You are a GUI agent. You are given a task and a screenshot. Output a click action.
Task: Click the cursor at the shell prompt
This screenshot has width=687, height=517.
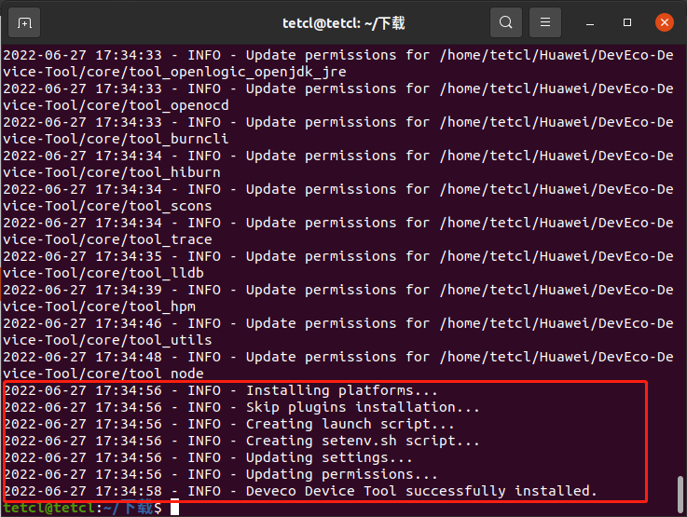[x=174, y=508]
